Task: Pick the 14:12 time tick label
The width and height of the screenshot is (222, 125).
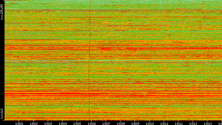Action: pos(179,123)
